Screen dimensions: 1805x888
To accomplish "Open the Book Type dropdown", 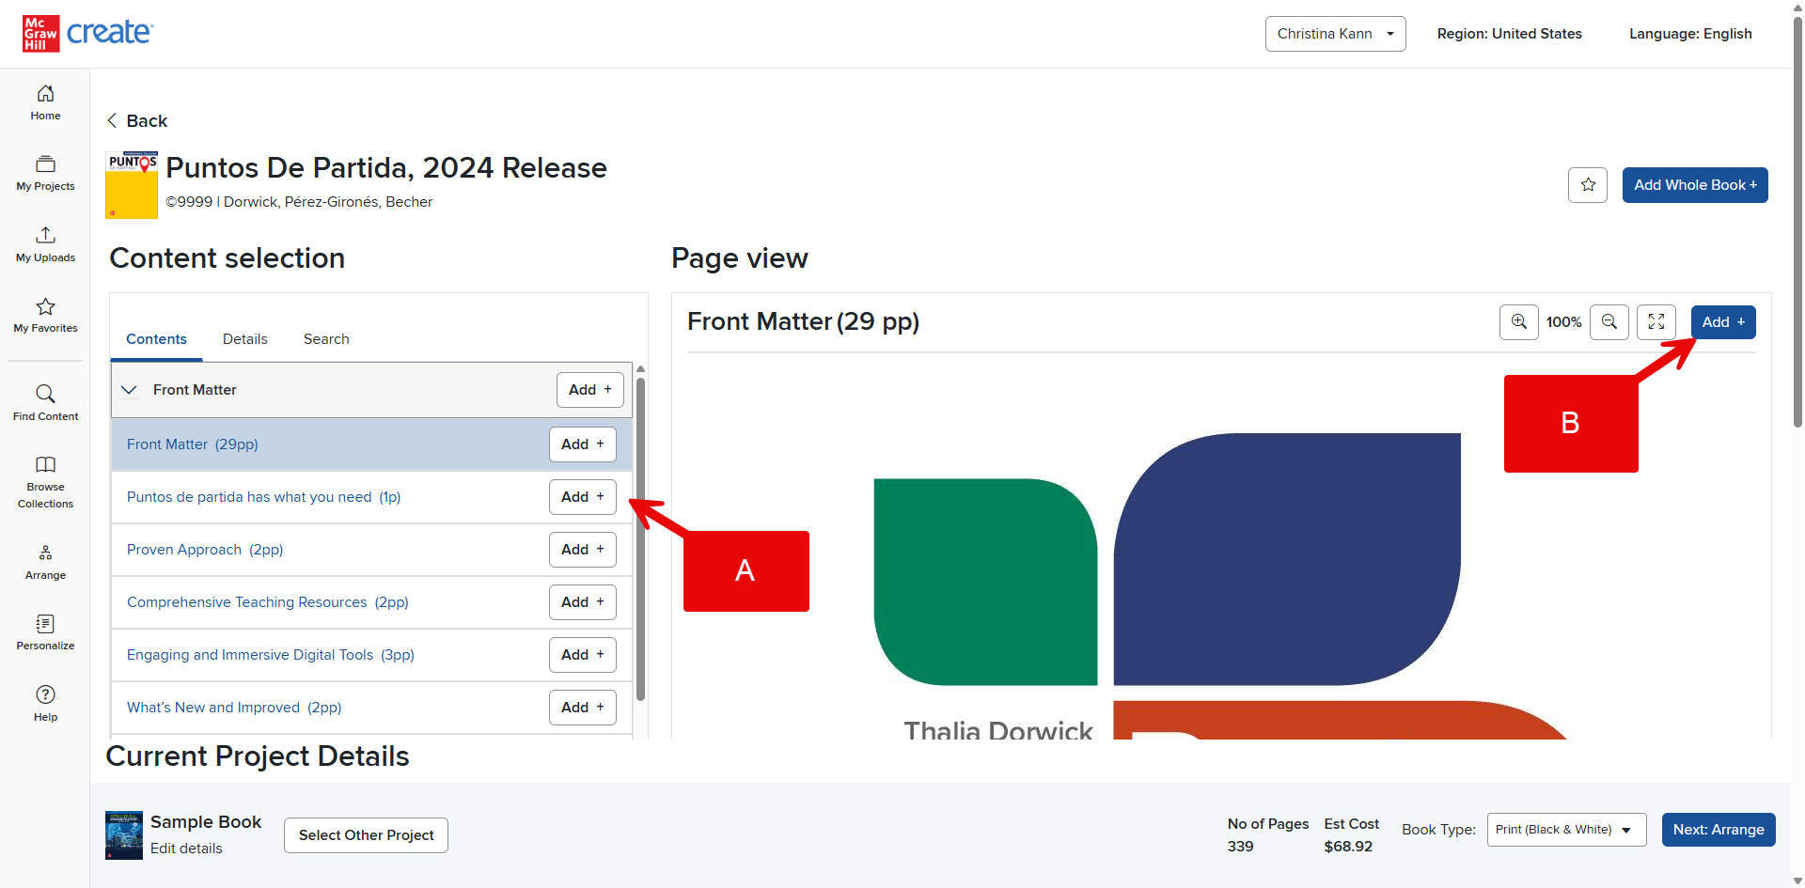I will 1566,830.
